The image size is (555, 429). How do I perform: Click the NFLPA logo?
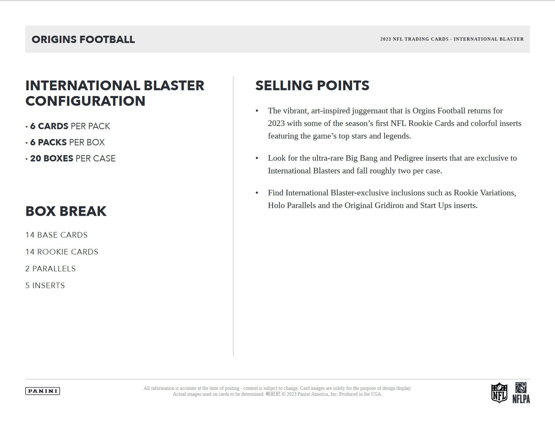coord(521,393)
